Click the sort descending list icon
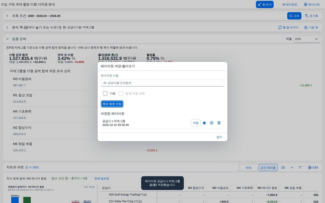This screenshot has height=203, width=325. click(x=283, y=168)
